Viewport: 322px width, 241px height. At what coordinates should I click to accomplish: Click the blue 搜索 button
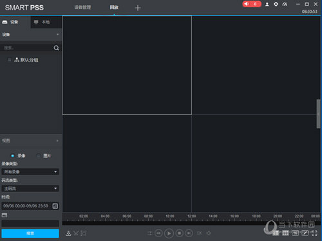[30, 233]
